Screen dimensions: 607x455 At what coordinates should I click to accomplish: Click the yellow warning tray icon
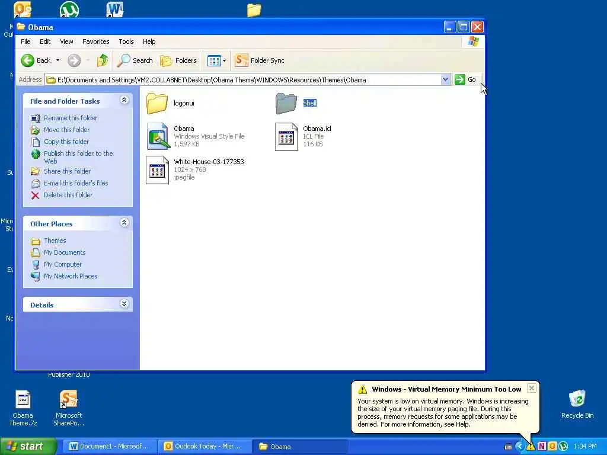[x=531, y=447]
